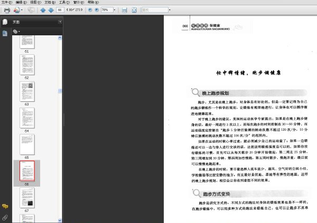Click the grayed-out collaborate icon in the toolbar
The height and width of the screenshot is (223, 317).
(31, 10)
